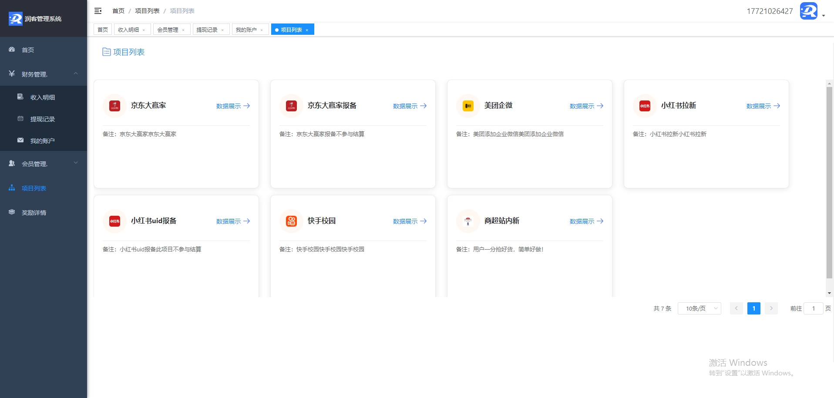Viewport: 834px width, 398px height.
Task: Click the 会员管理 people icon
Action: 12,163
